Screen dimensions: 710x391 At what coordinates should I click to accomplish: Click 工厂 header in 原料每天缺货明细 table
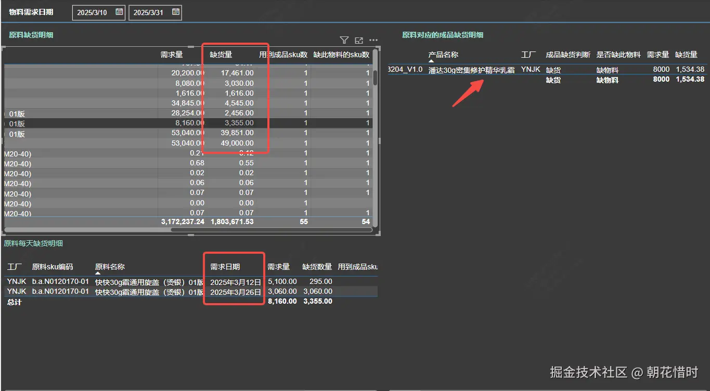[x=15, y=267]
